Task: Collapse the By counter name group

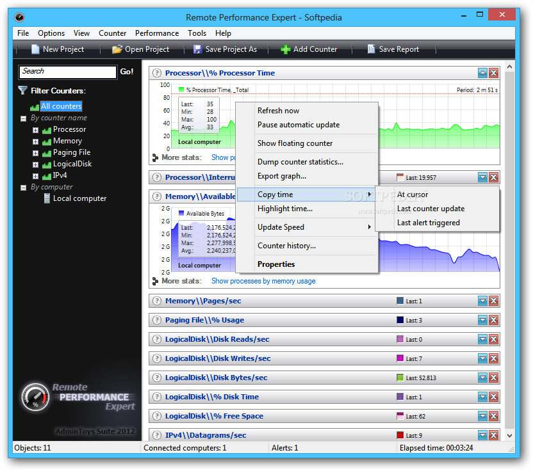Action: pos(24,118)
